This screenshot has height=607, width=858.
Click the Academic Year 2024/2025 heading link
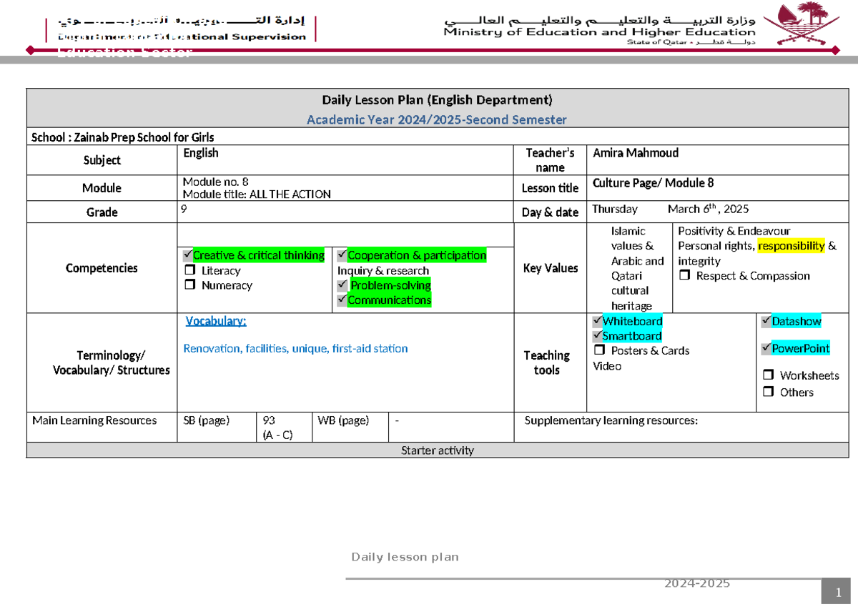(x=438, y=119)
